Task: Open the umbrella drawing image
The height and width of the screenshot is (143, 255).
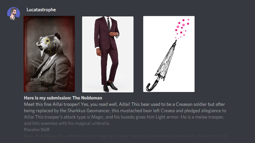Action: coord(169,54)
